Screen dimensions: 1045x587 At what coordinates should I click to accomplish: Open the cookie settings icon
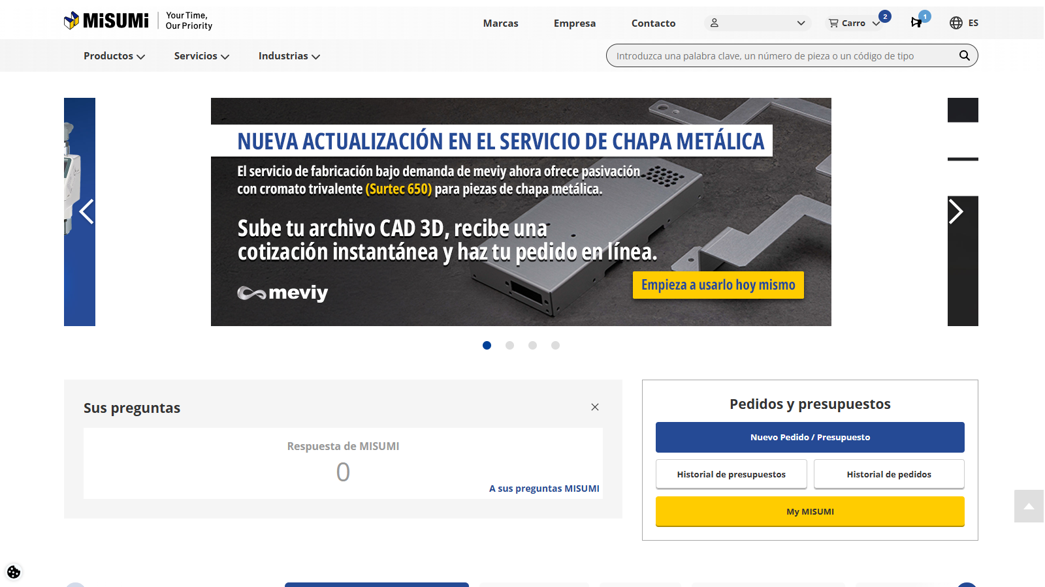coord(14,572)
